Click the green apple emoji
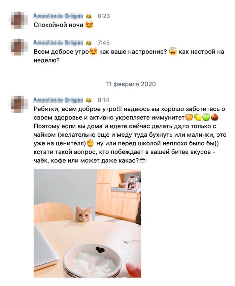235x286 pixels. [206, 117]
